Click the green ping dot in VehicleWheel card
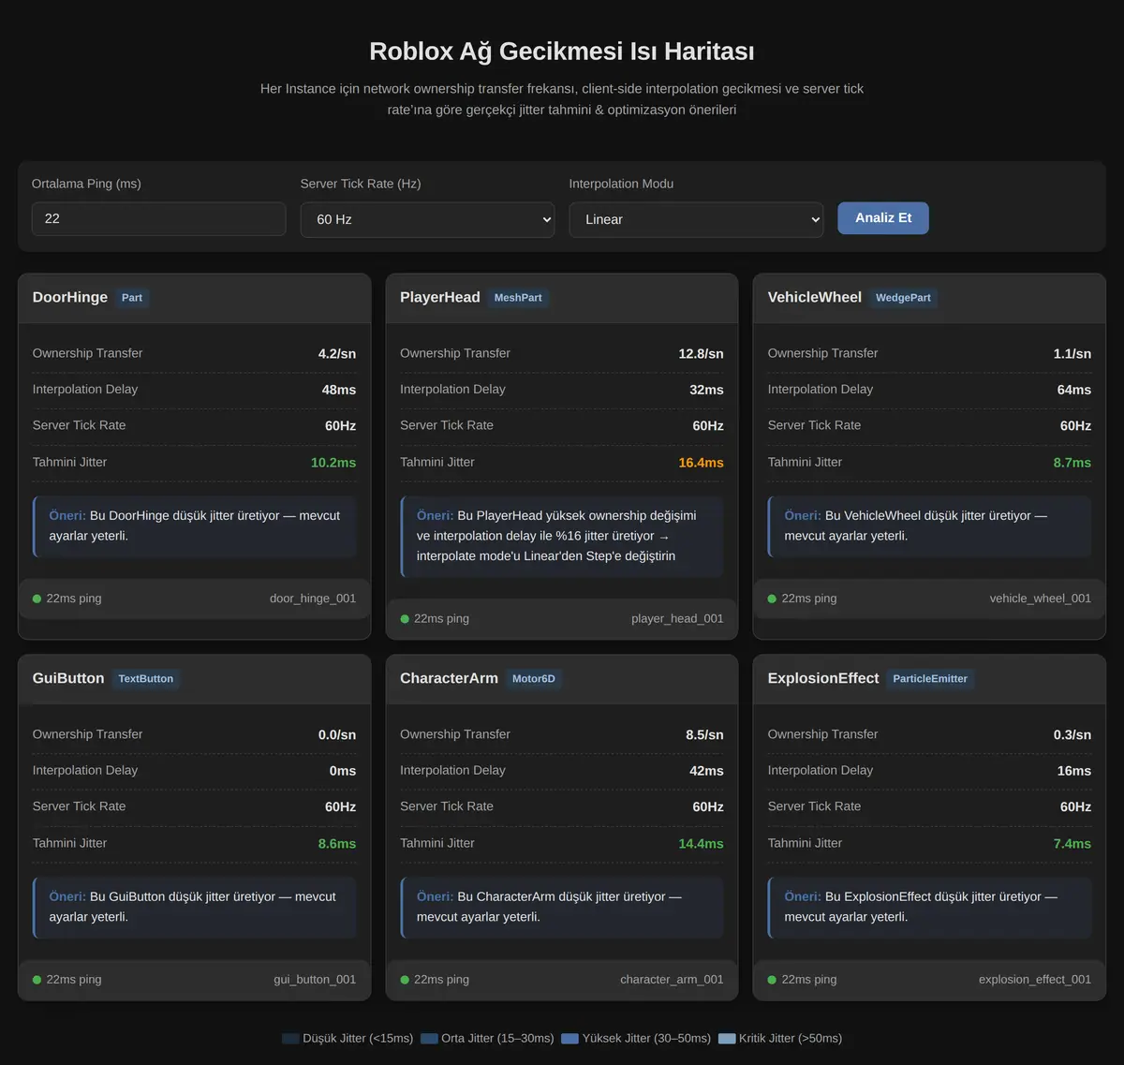 773,599
